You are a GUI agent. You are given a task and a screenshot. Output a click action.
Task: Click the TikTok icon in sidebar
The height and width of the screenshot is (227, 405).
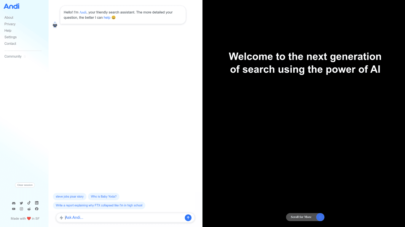(x=29, y=203)
